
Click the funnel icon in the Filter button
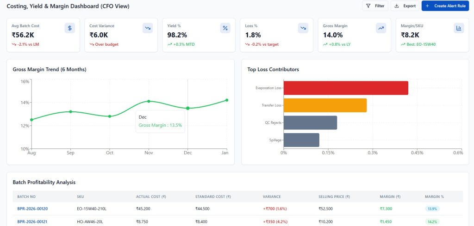pyautogui.click(x=368, y=6)
